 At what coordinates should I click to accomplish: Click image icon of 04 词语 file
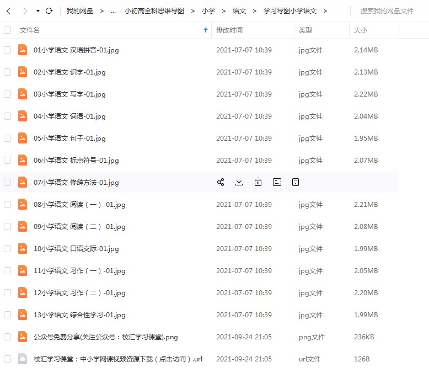coord(23,116)
